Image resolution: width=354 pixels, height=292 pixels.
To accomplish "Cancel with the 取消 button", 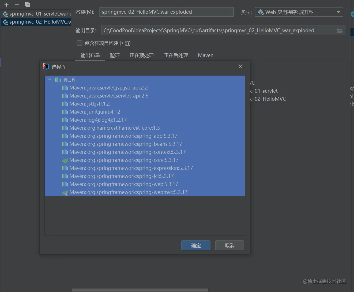I will [229, 245].
